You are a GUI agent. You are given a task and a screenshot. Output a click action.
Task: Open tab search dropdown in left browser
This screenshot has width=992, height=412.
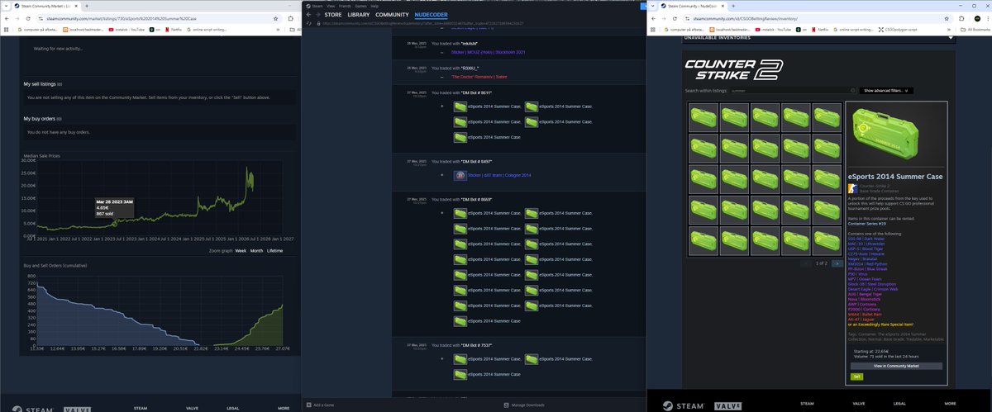[6, 6]
